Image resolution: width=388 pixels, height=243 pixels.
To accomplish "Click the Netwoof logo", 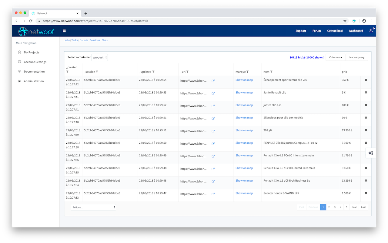I will pos(36,31).
